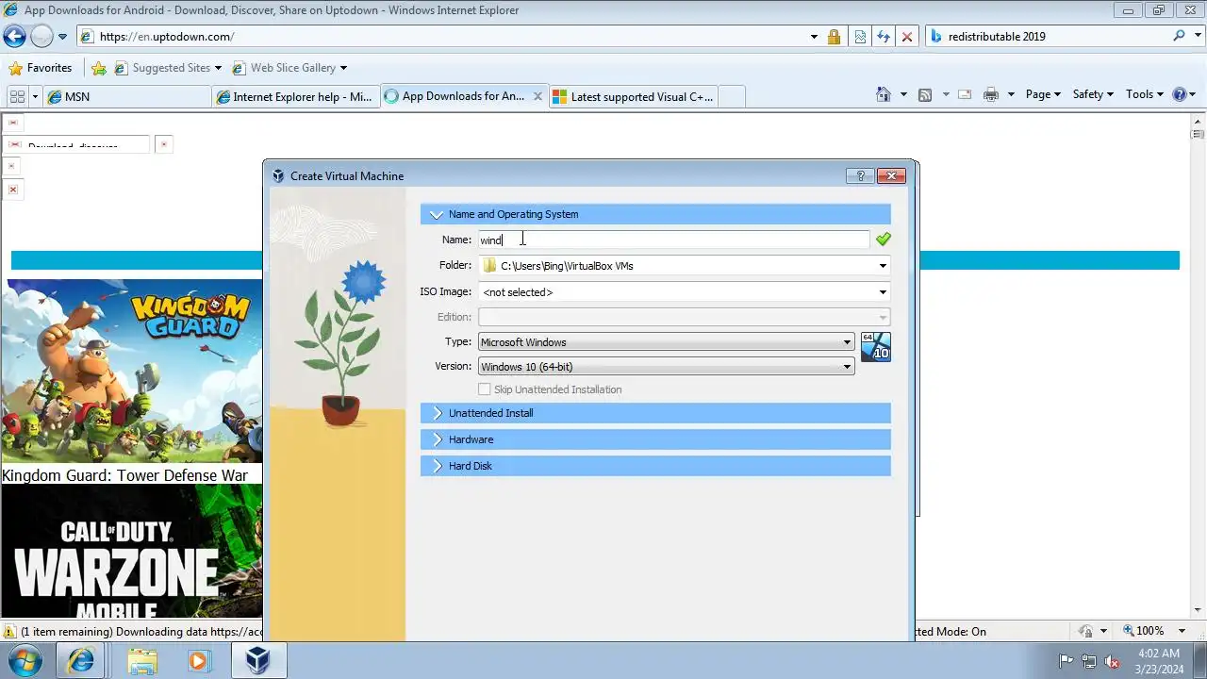Screen dimensions: 1207x679
Task: Open address bar autocomplete dropdown arrow
Action: (814, 37)
